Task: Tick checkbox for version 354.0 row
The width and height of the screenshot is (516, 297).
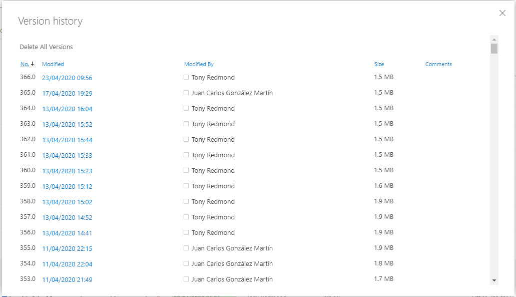Action: point(186,263)
